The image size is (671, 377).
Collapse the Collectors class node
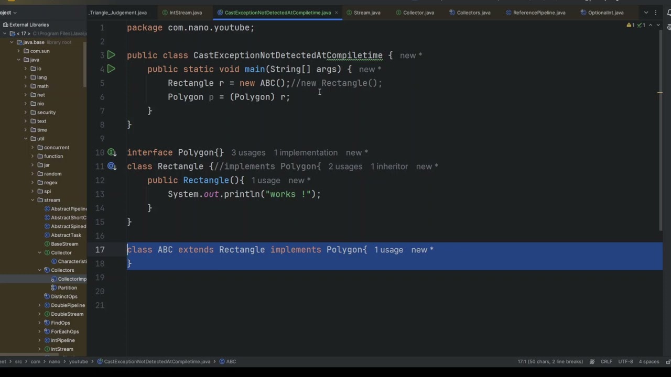pyautogui.click(x=39, y=270)
